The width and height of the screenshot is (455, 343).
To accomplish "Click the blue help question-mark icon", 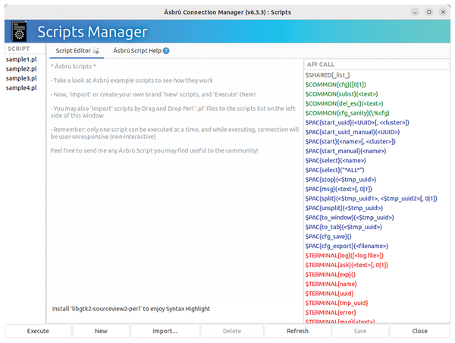I will click(166, 51).
